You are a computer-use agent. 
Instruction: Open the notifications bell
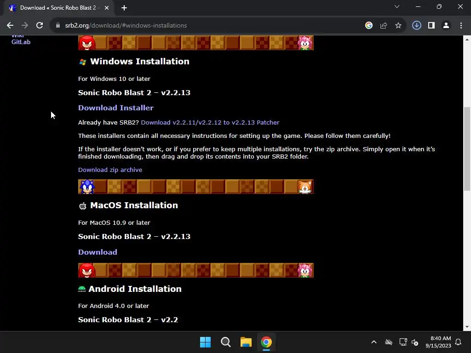(x=459, y=342)
